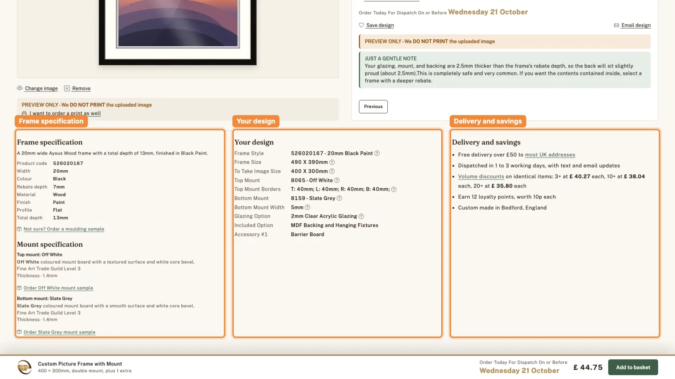The image size is (675, 379).
Task: Order Off White mount sample link
Action: pyautogui.click(x=58, y=288)
